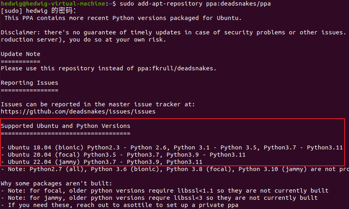Click the Ubuntu 20.04 (focal) line

(123, 155)
